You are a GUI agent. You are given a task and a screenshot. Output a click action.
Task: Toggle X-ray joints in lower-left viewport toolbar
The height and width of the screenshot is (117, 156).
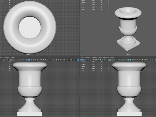coord(60,60)
